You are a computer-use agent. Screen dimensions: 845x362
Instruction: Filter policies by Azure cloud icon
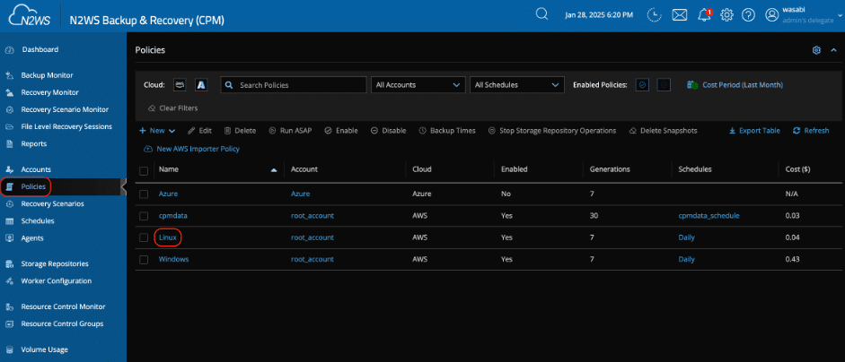(x=201, y=85)
